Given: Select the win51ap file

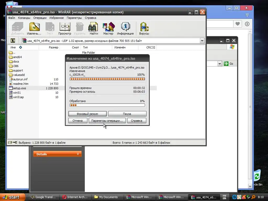Looking at the screenshot, I should coord(16,97).
